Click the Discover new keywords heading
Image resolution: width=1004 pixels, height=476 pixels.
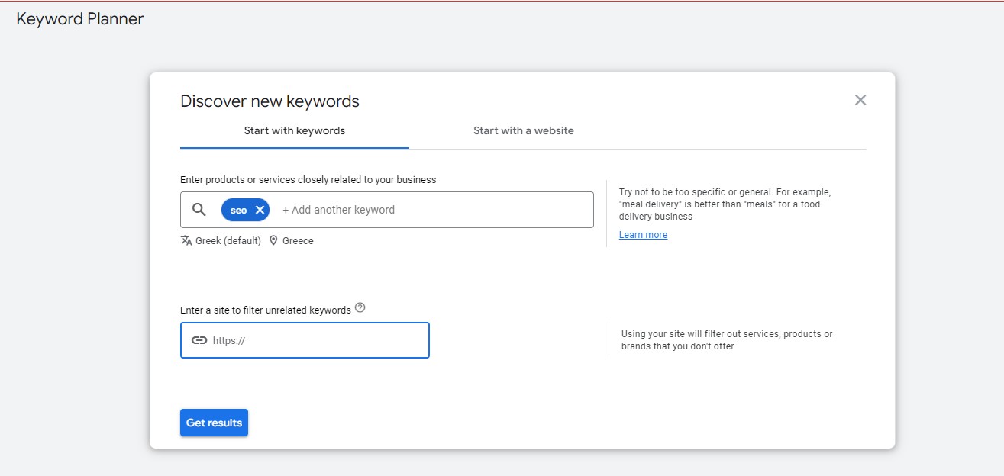pos(270,101)
